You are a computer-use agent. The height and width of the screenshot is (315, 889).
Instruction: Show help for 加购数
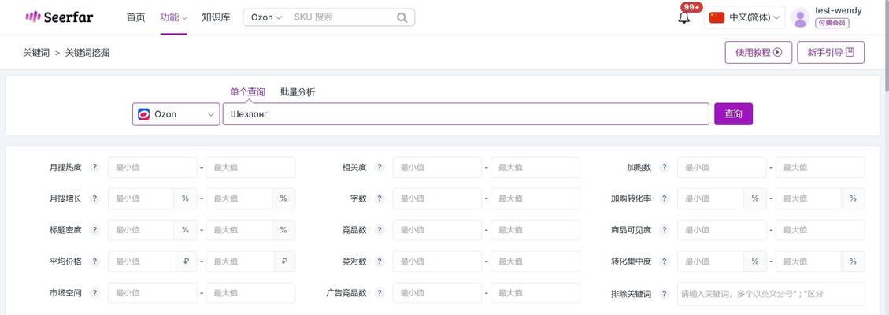pos(665,167)
